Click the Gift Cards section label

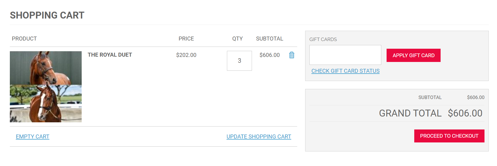[323, 39]
